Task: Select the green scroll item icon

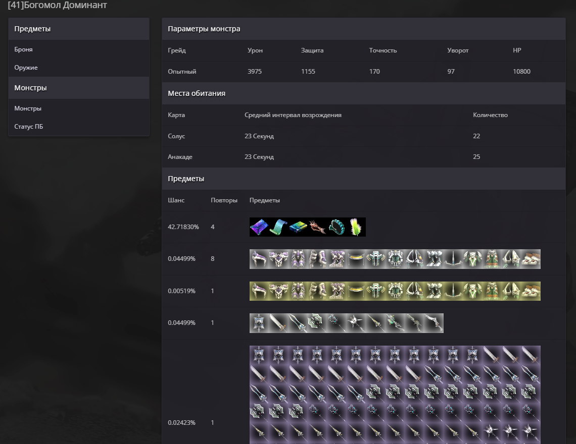Action: coord(278,227)
